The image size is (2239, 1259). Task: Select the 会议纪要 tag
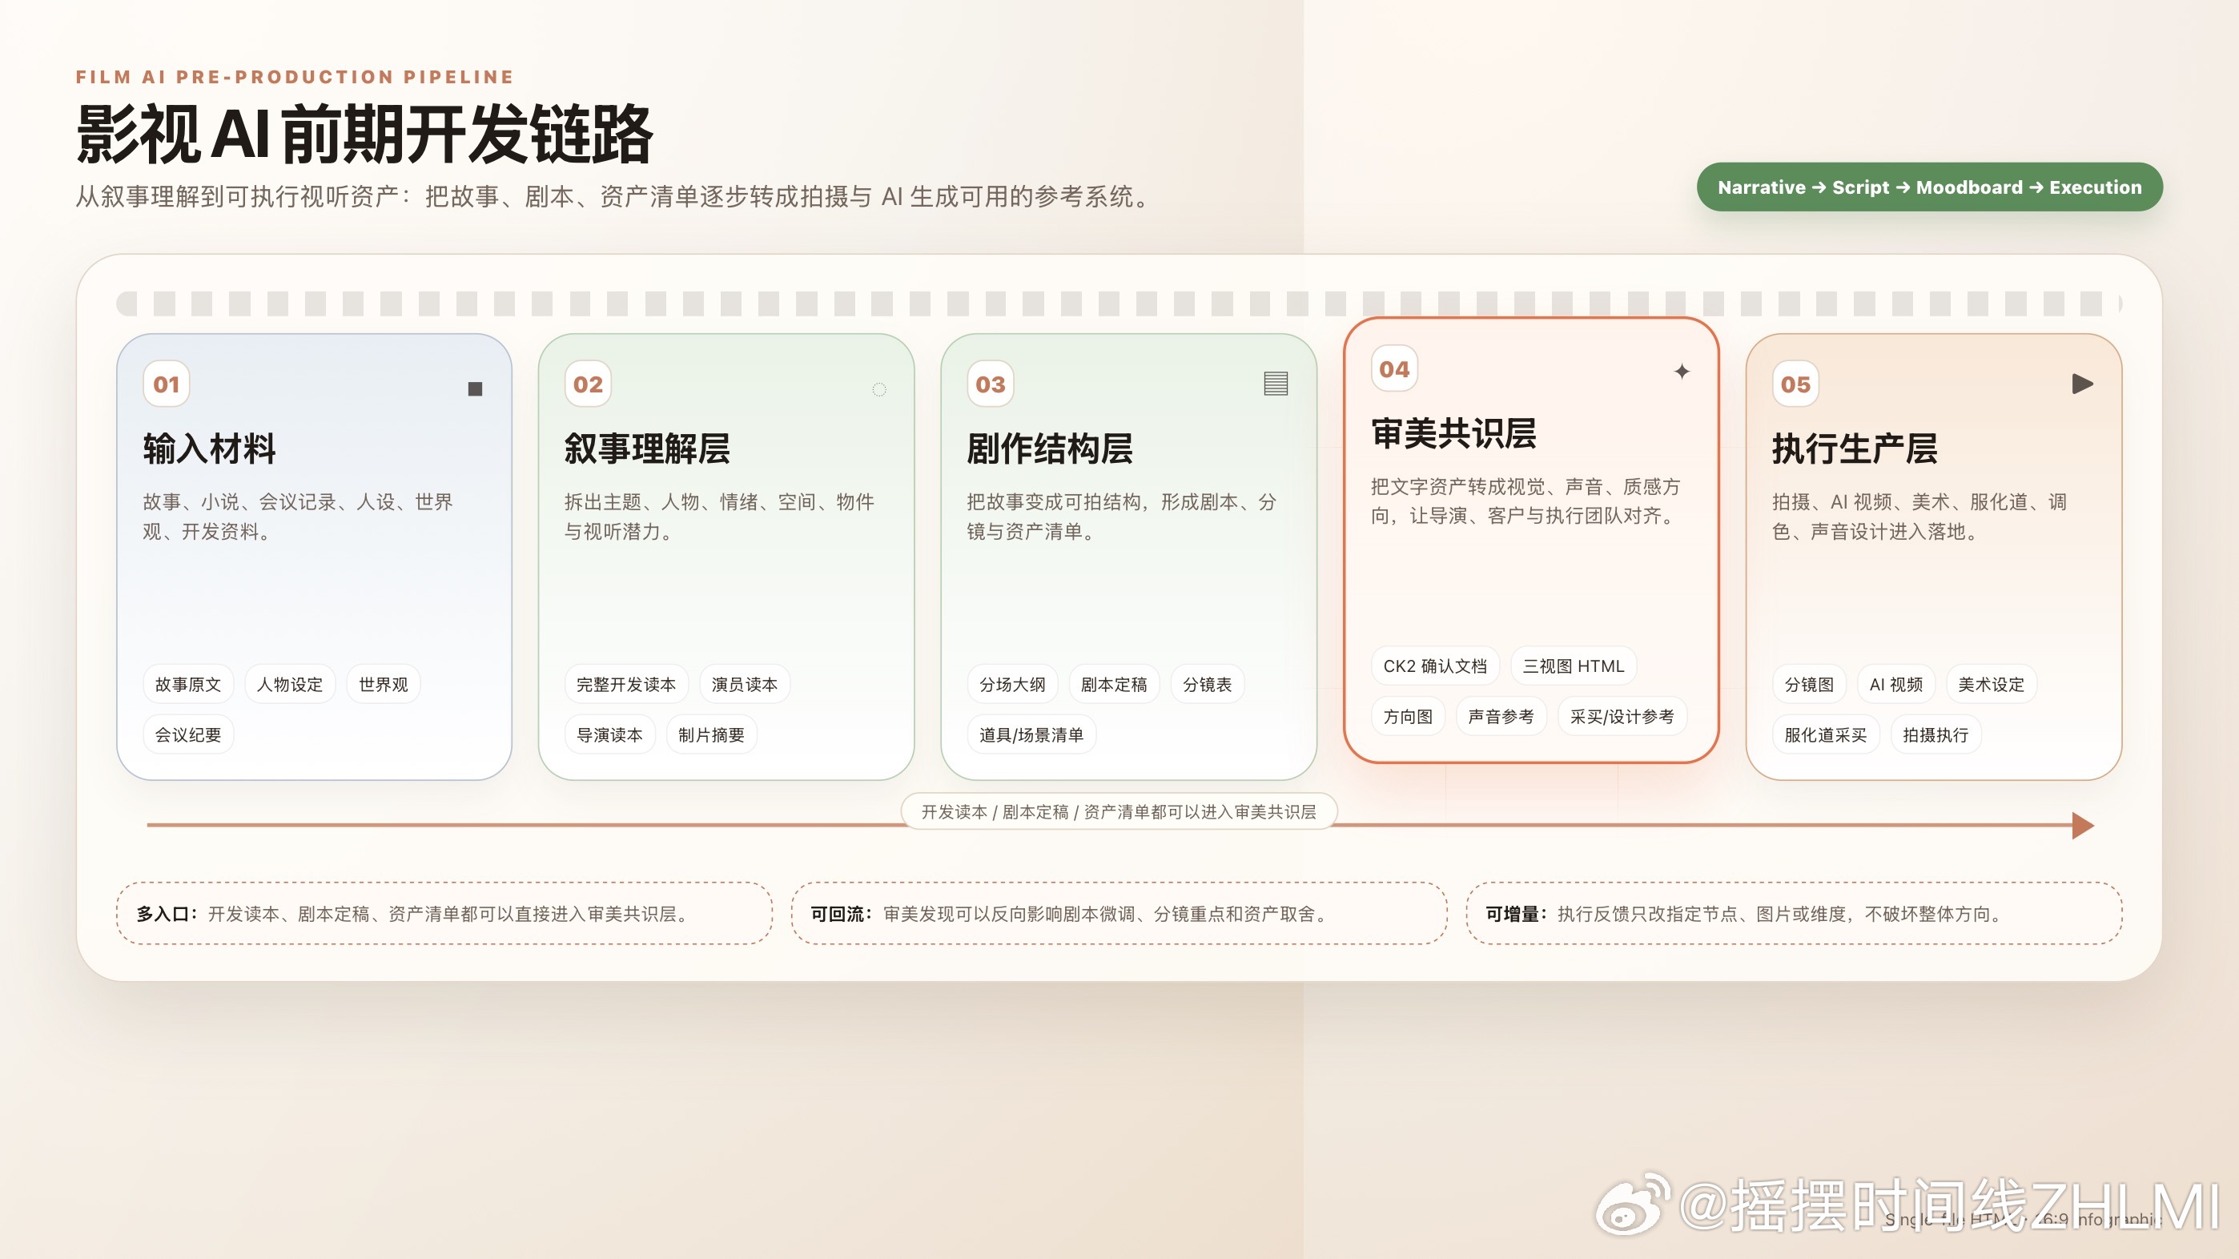(x=187, y=734)
